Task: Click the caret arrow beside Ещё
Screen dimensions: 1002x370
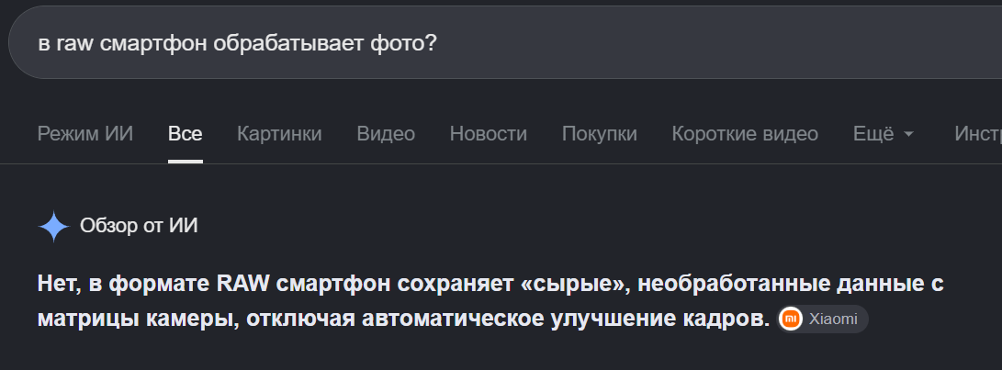Action: tap(908, 134)
